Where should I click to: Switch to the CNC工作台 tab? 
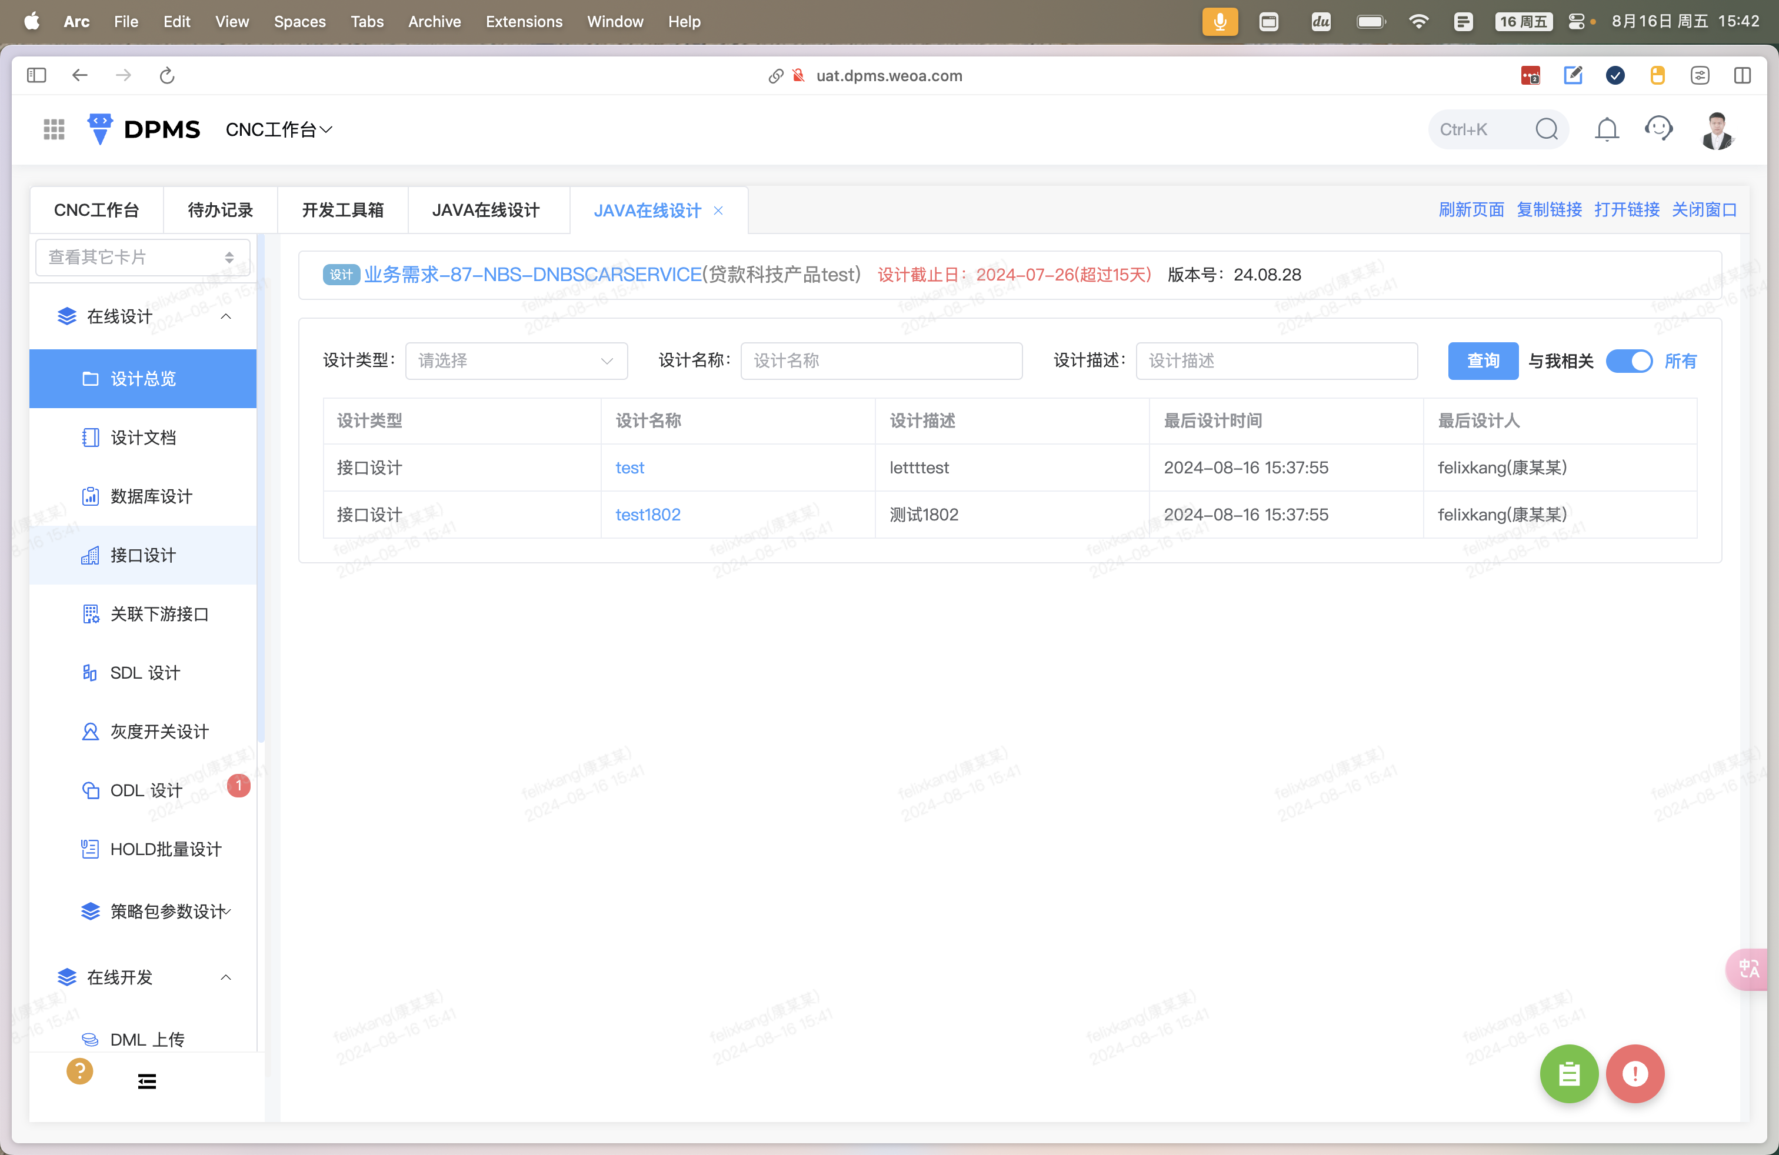pyautogui.click(x=96, y=210)
